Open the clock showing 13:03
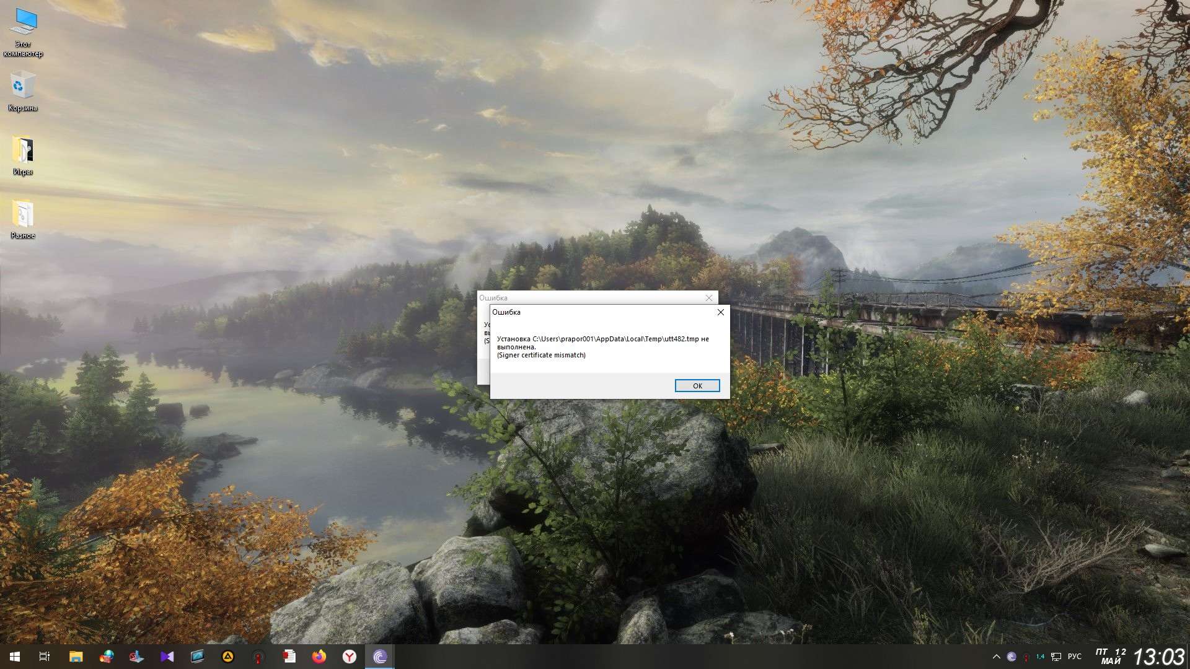The width and height of the screenshot is (1190, 669). pyautogui.click(x=1158, y=657)
